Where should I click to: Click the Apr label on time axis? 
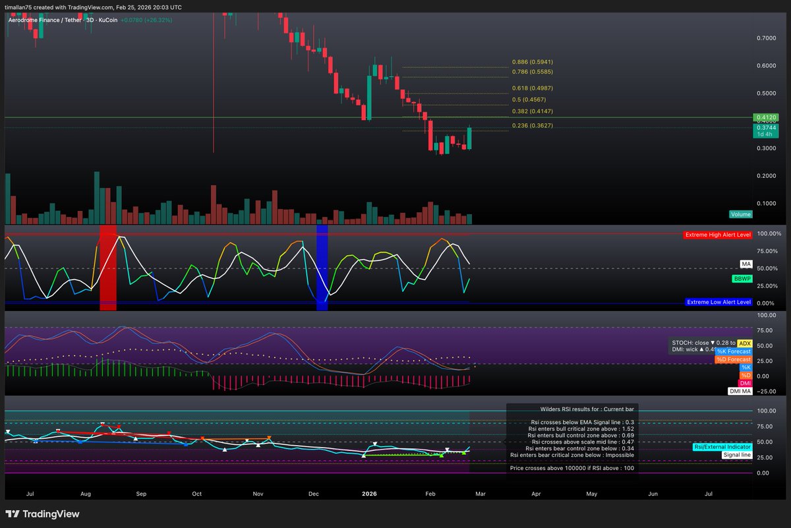(x=536, y=492)
